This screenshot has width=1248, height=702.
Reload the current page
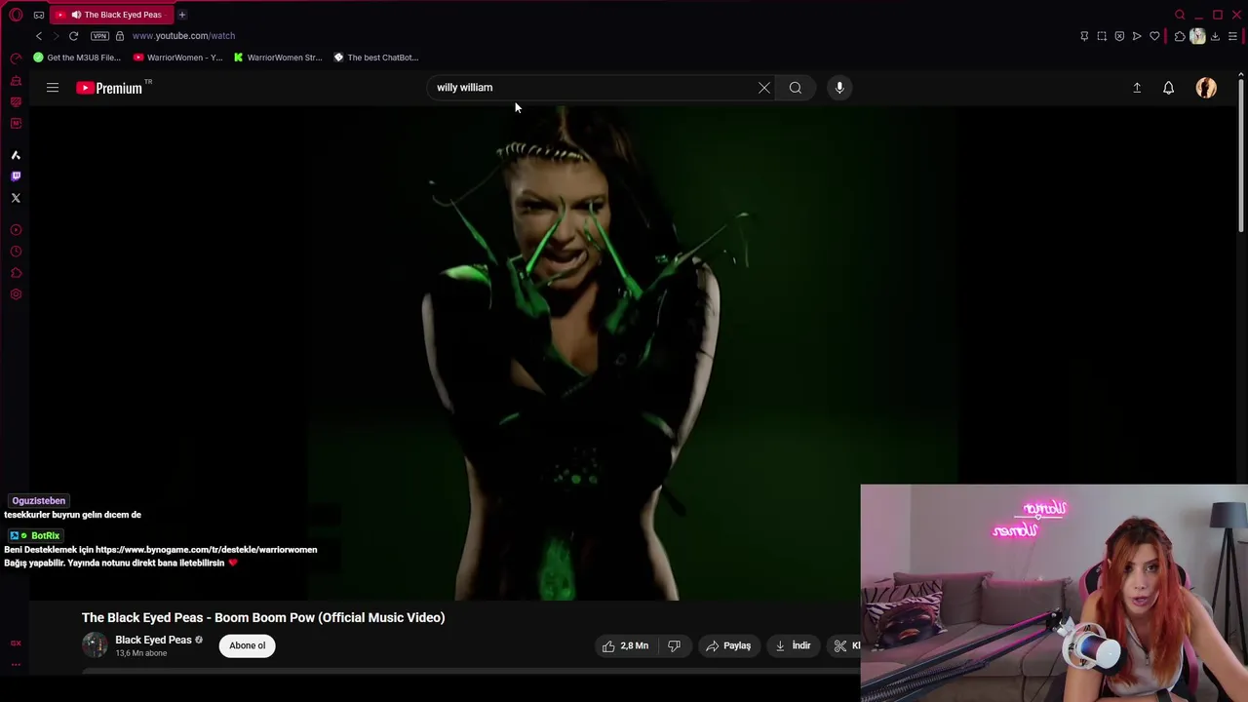pyautogui.click(x=73, y=36)
